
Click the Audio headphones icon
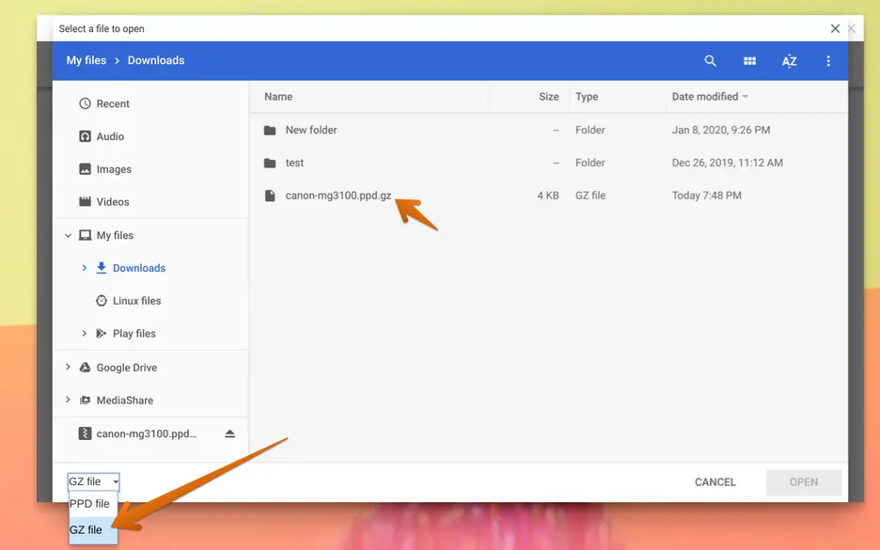tap(85, 136)
